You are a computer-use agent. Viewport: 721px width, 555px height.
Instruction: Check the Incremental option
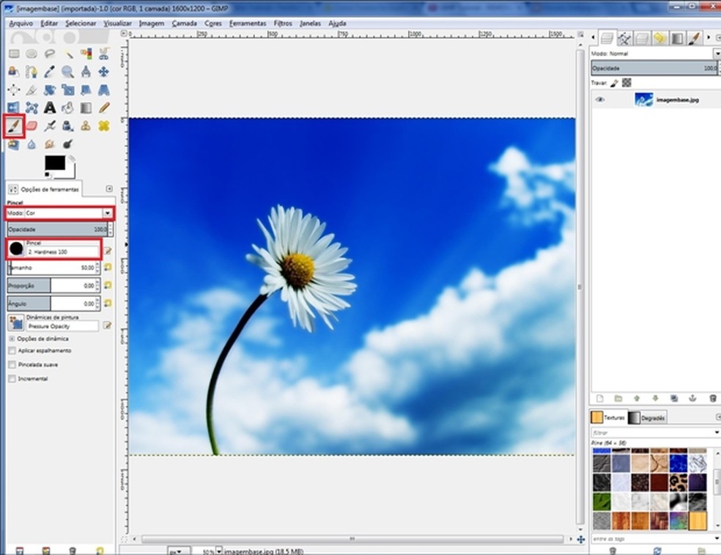(x=12, y=379)
